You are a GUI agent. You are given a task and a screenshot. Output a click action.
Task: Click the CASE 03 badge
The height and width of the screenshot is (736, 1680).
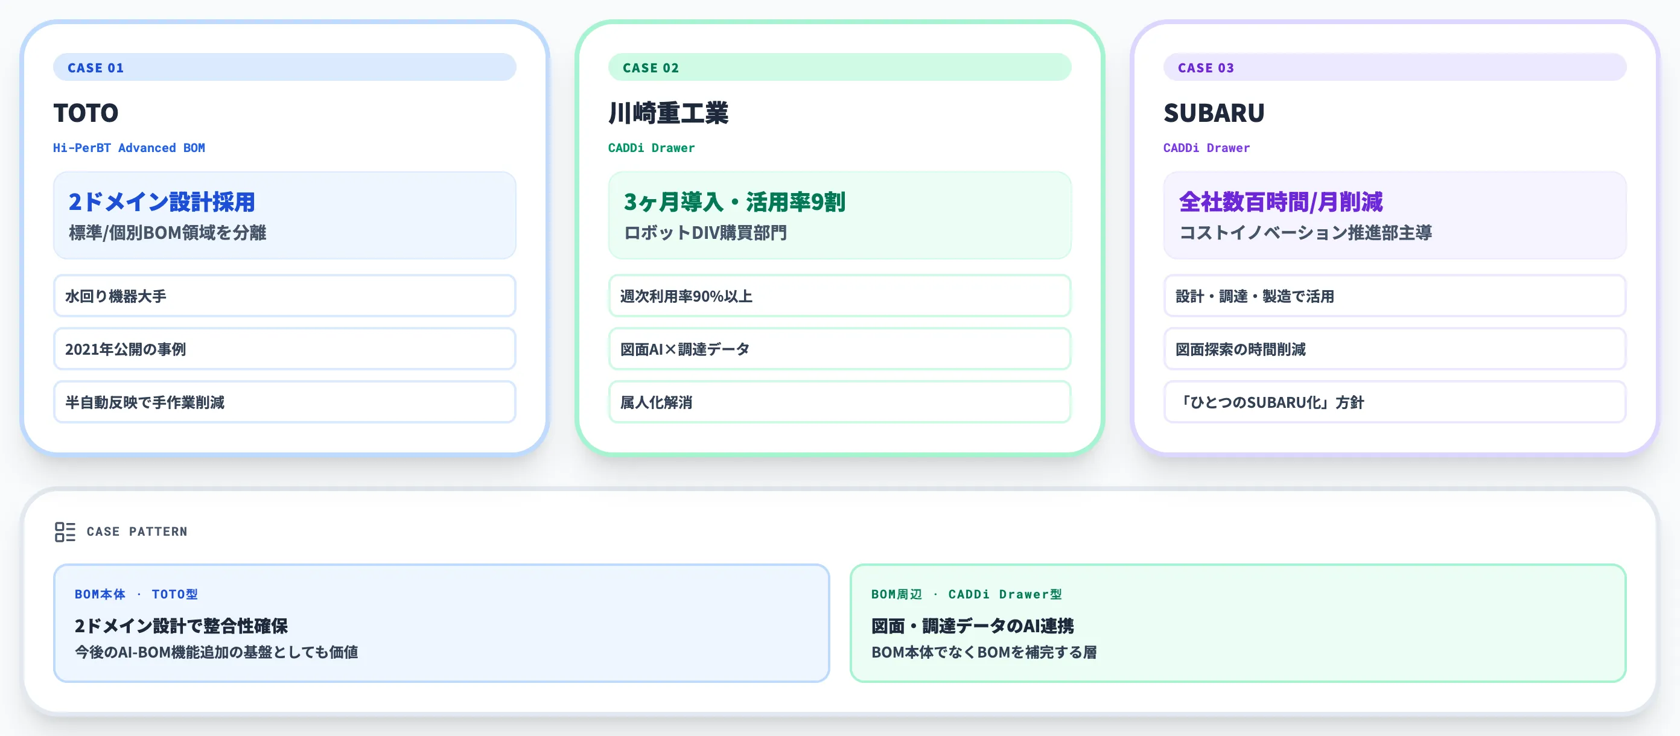tap(1395, 68)
